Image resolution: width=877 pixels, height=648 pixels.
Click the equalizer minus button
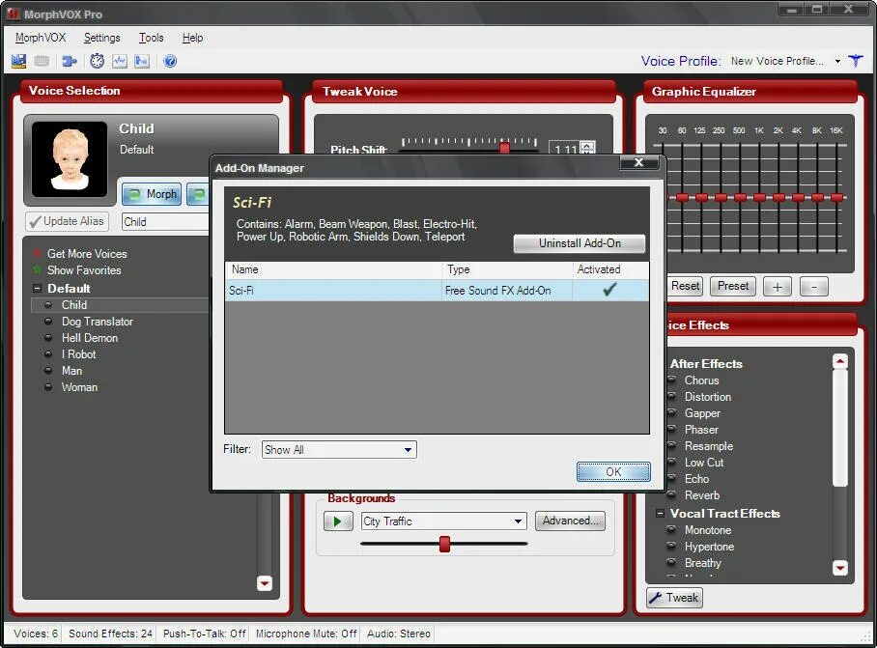click(814, 287)
